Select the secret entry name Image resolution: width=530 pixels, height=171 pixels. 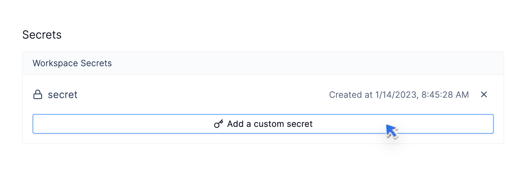pos(62,95)
